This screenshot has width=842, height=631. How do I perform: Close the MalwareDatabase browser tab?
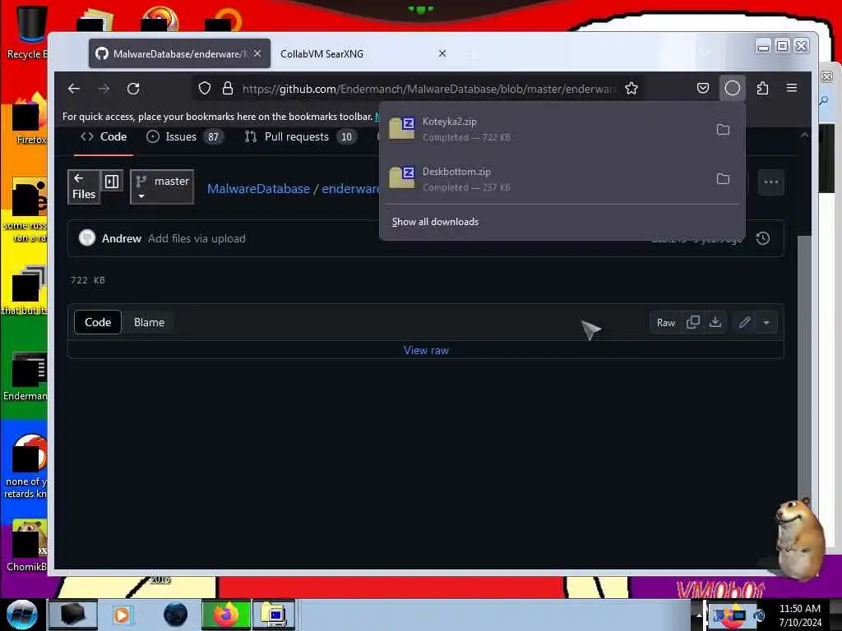click(x=257, y=53)
